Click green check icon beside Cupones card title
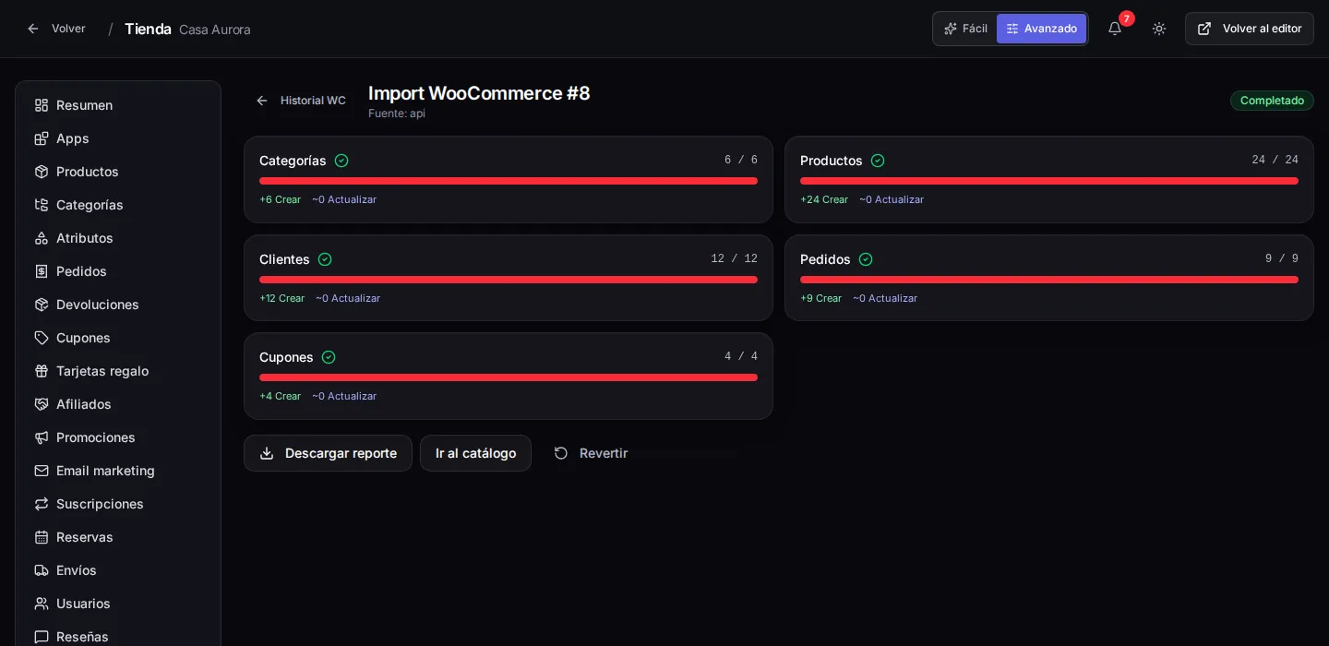Image resolution: width=1329 pixels, height=646 pixels. coord(329,357)
